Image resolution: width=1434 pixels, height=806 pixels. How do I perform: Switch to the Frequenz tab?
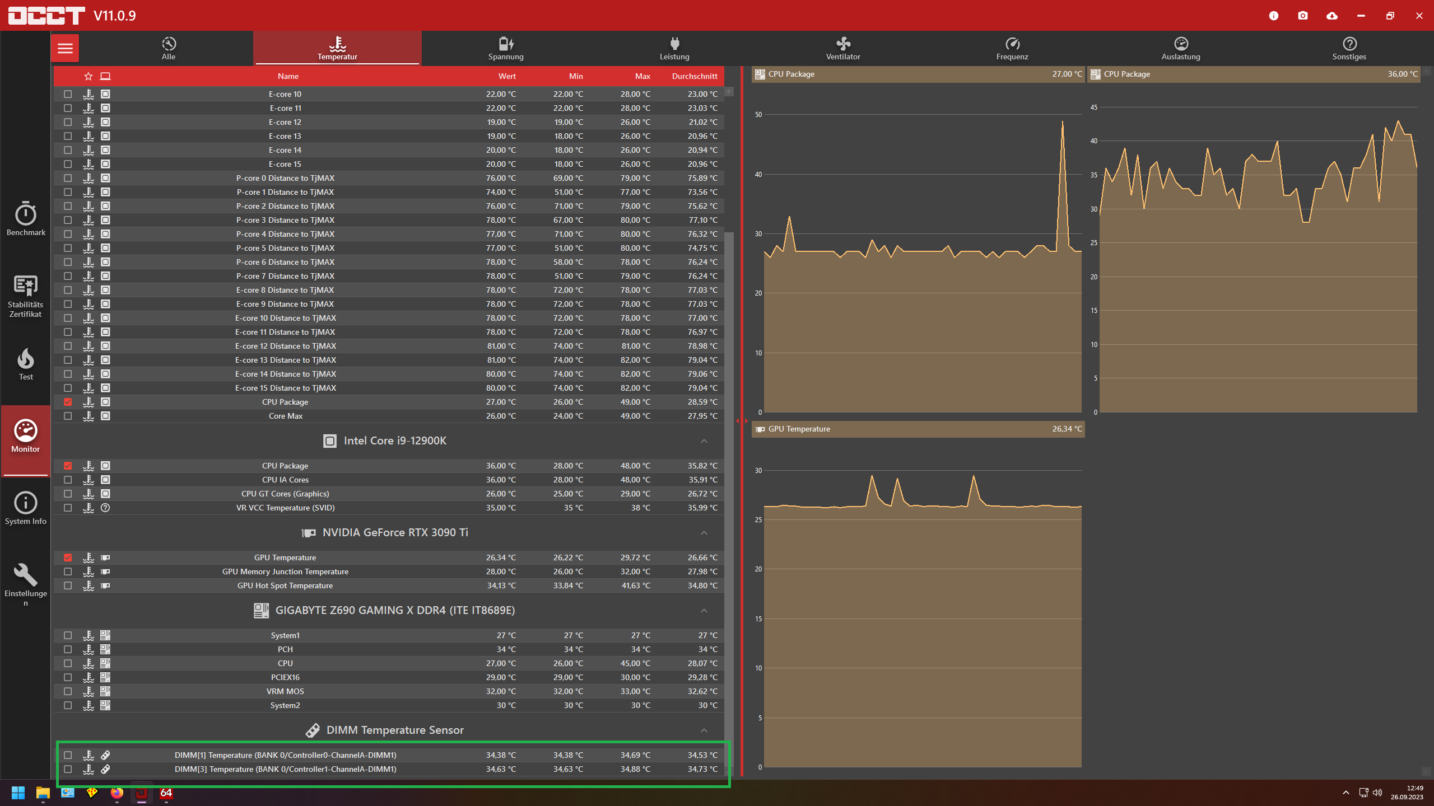pyautogui.click(x=1012, y=48)
